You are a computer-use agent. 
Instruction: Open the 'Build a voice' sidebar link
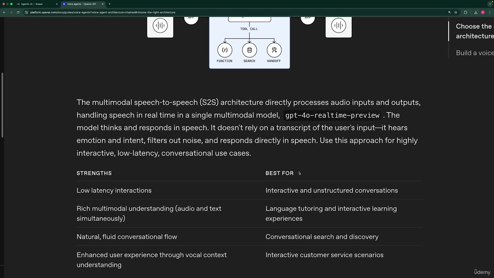pos(475,53)
